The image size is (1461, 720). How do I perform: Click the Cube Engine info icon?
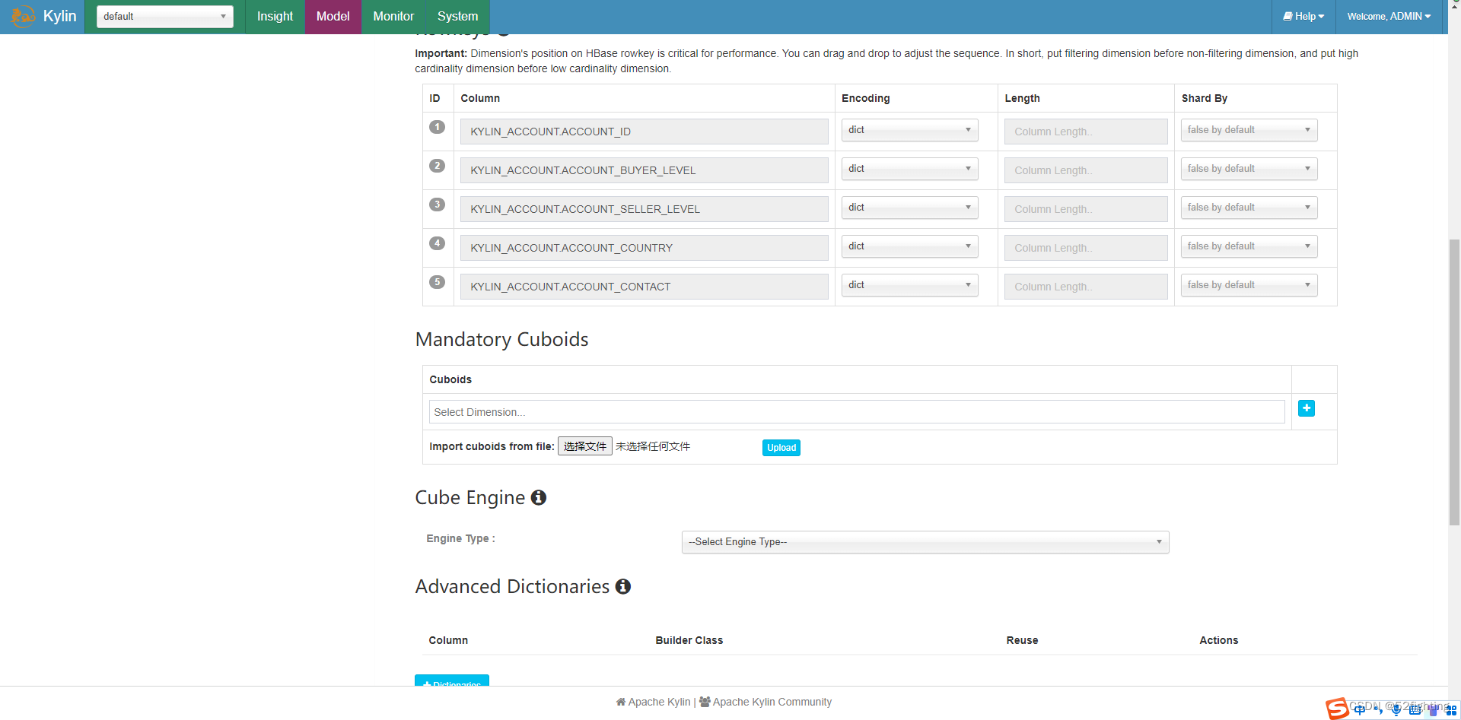[539, 497]
